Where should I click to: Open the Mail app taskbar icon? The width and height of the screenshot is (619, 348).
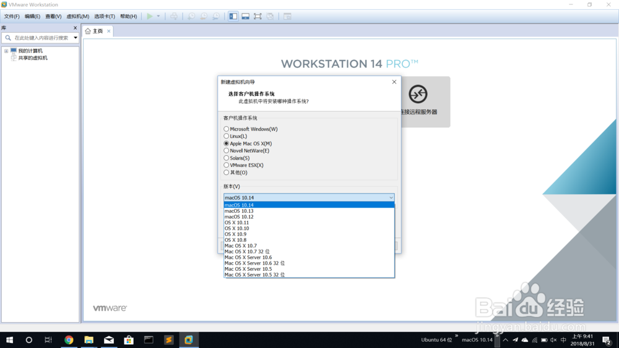click(x=108, y=340)
